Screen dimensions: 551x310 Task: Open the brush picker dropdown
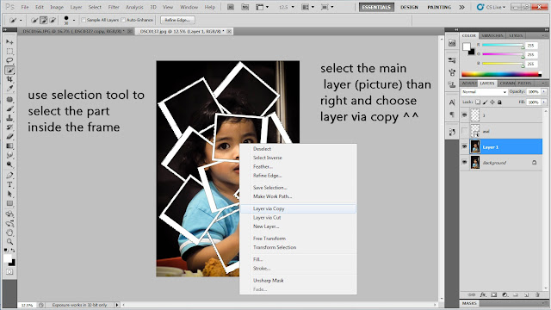74,21
